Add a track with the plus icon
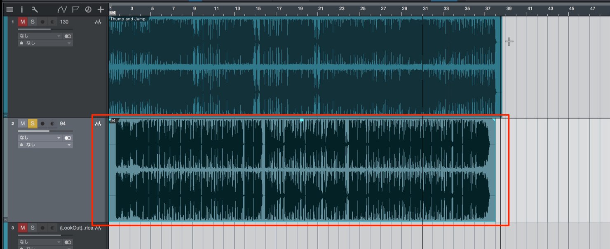610x249 pixels. (101, 9)
